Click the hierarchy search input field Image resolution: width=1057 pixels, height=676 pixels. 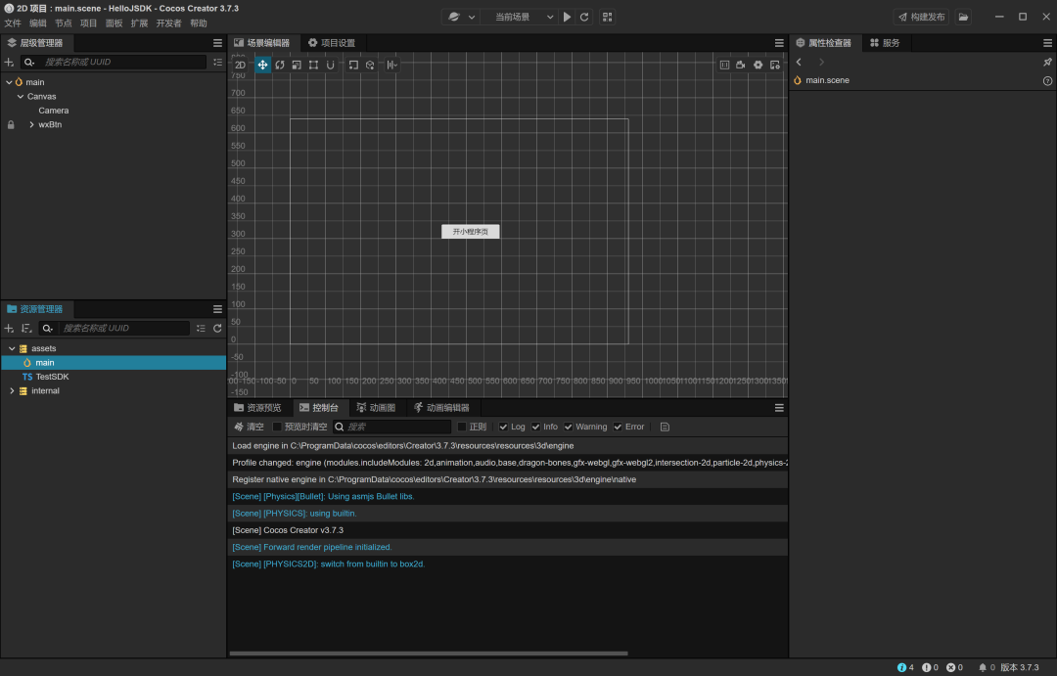pyautogui.click(x=122, y=62)
